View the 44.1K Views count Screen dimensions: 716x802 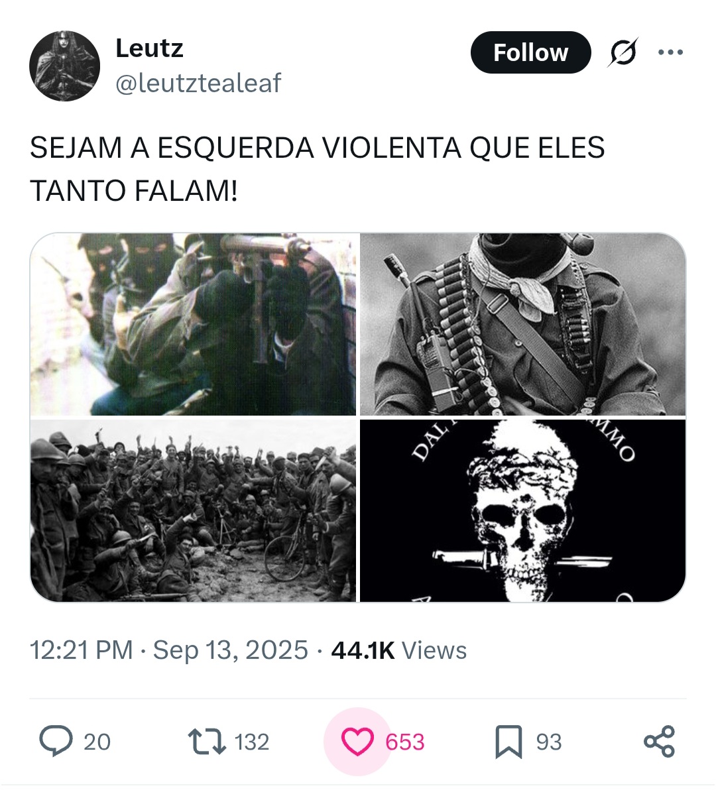click(398, 650)
